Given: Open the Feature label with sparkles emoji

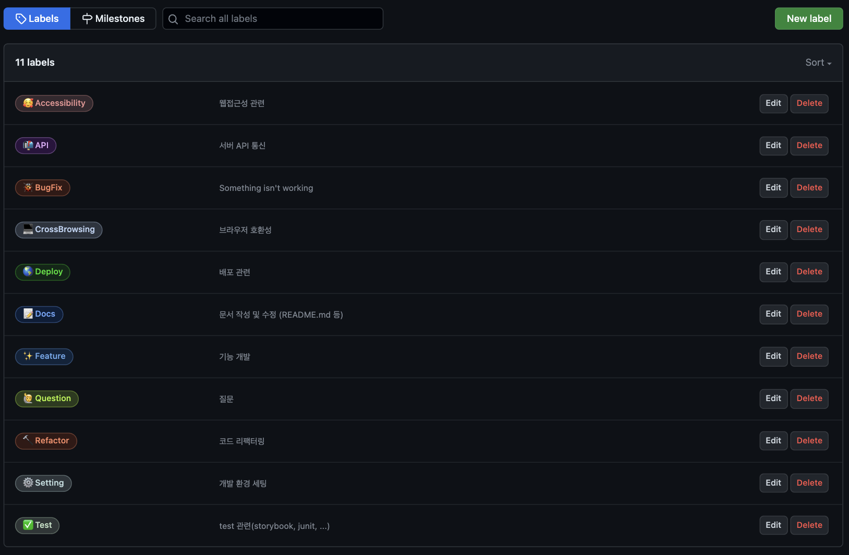Looking at the screenshot, I should (x=44, y=356).
